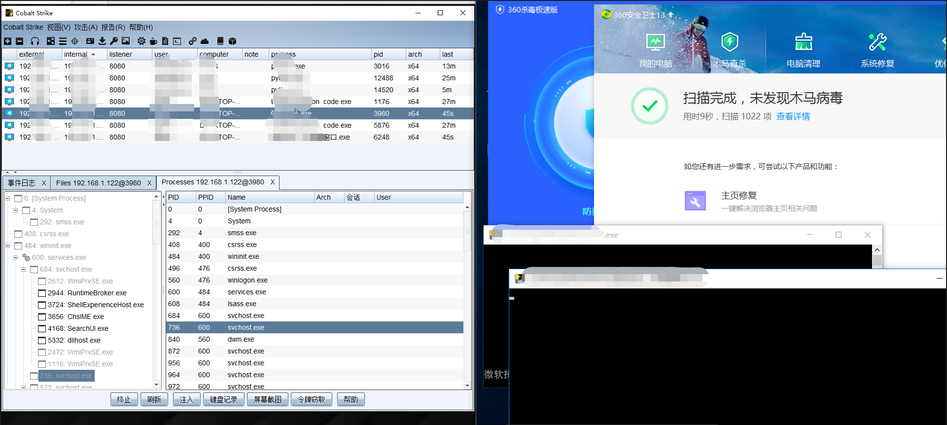Click the coffee cup toolbar icon
This screenshot has height=425, width=947.
tap(153, 41)
